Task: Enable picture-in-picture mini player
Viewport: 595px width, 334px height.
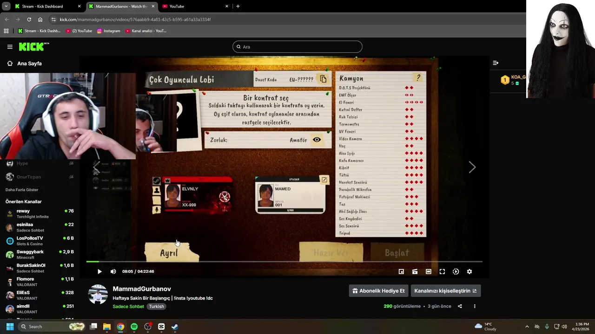Action: tap(401, 271)
